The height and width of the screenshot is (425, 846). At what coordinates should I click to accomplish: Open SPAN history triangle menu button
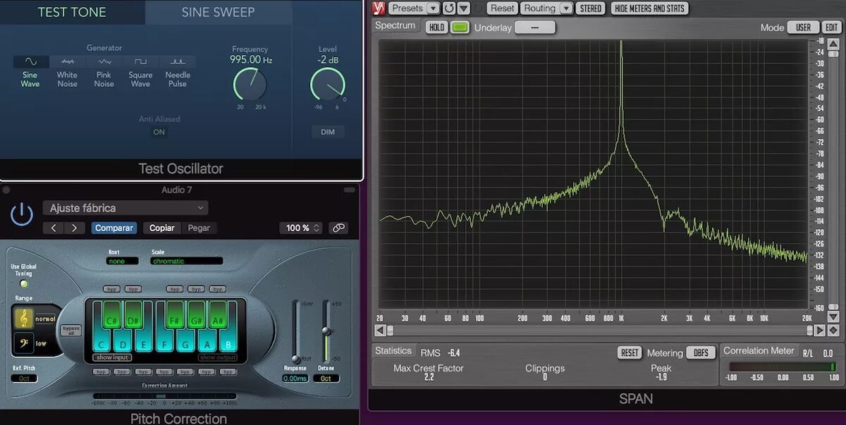click(x=463, y=8)
